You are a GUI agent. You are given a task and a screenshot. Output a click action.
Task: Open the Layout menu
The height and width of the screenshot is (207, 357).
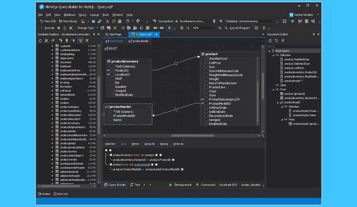click(x=94, y=15)
